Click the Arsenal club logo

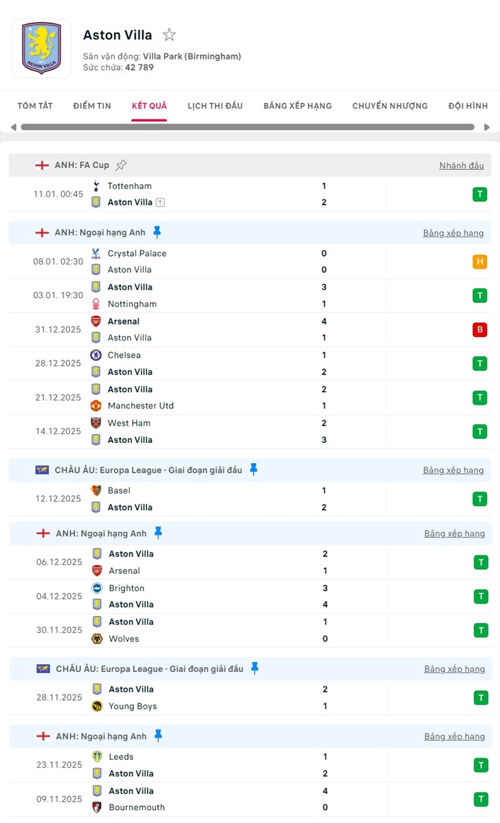coord(96,322)
